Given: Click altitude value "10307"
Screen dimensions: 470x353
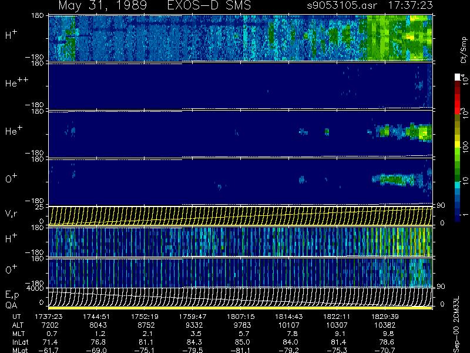Looking at the screenshot, I should click(x=337, y=325).
